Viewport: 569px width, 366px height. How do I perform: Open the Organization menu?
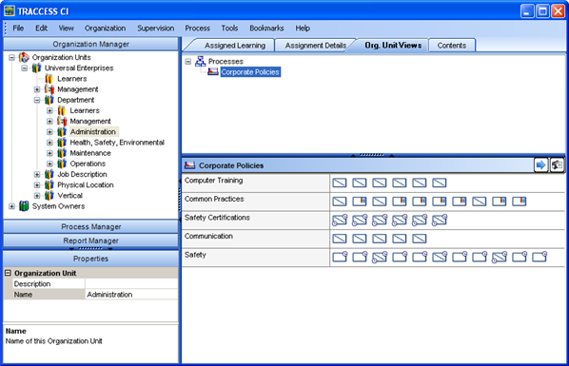click(x=106, y=28)
